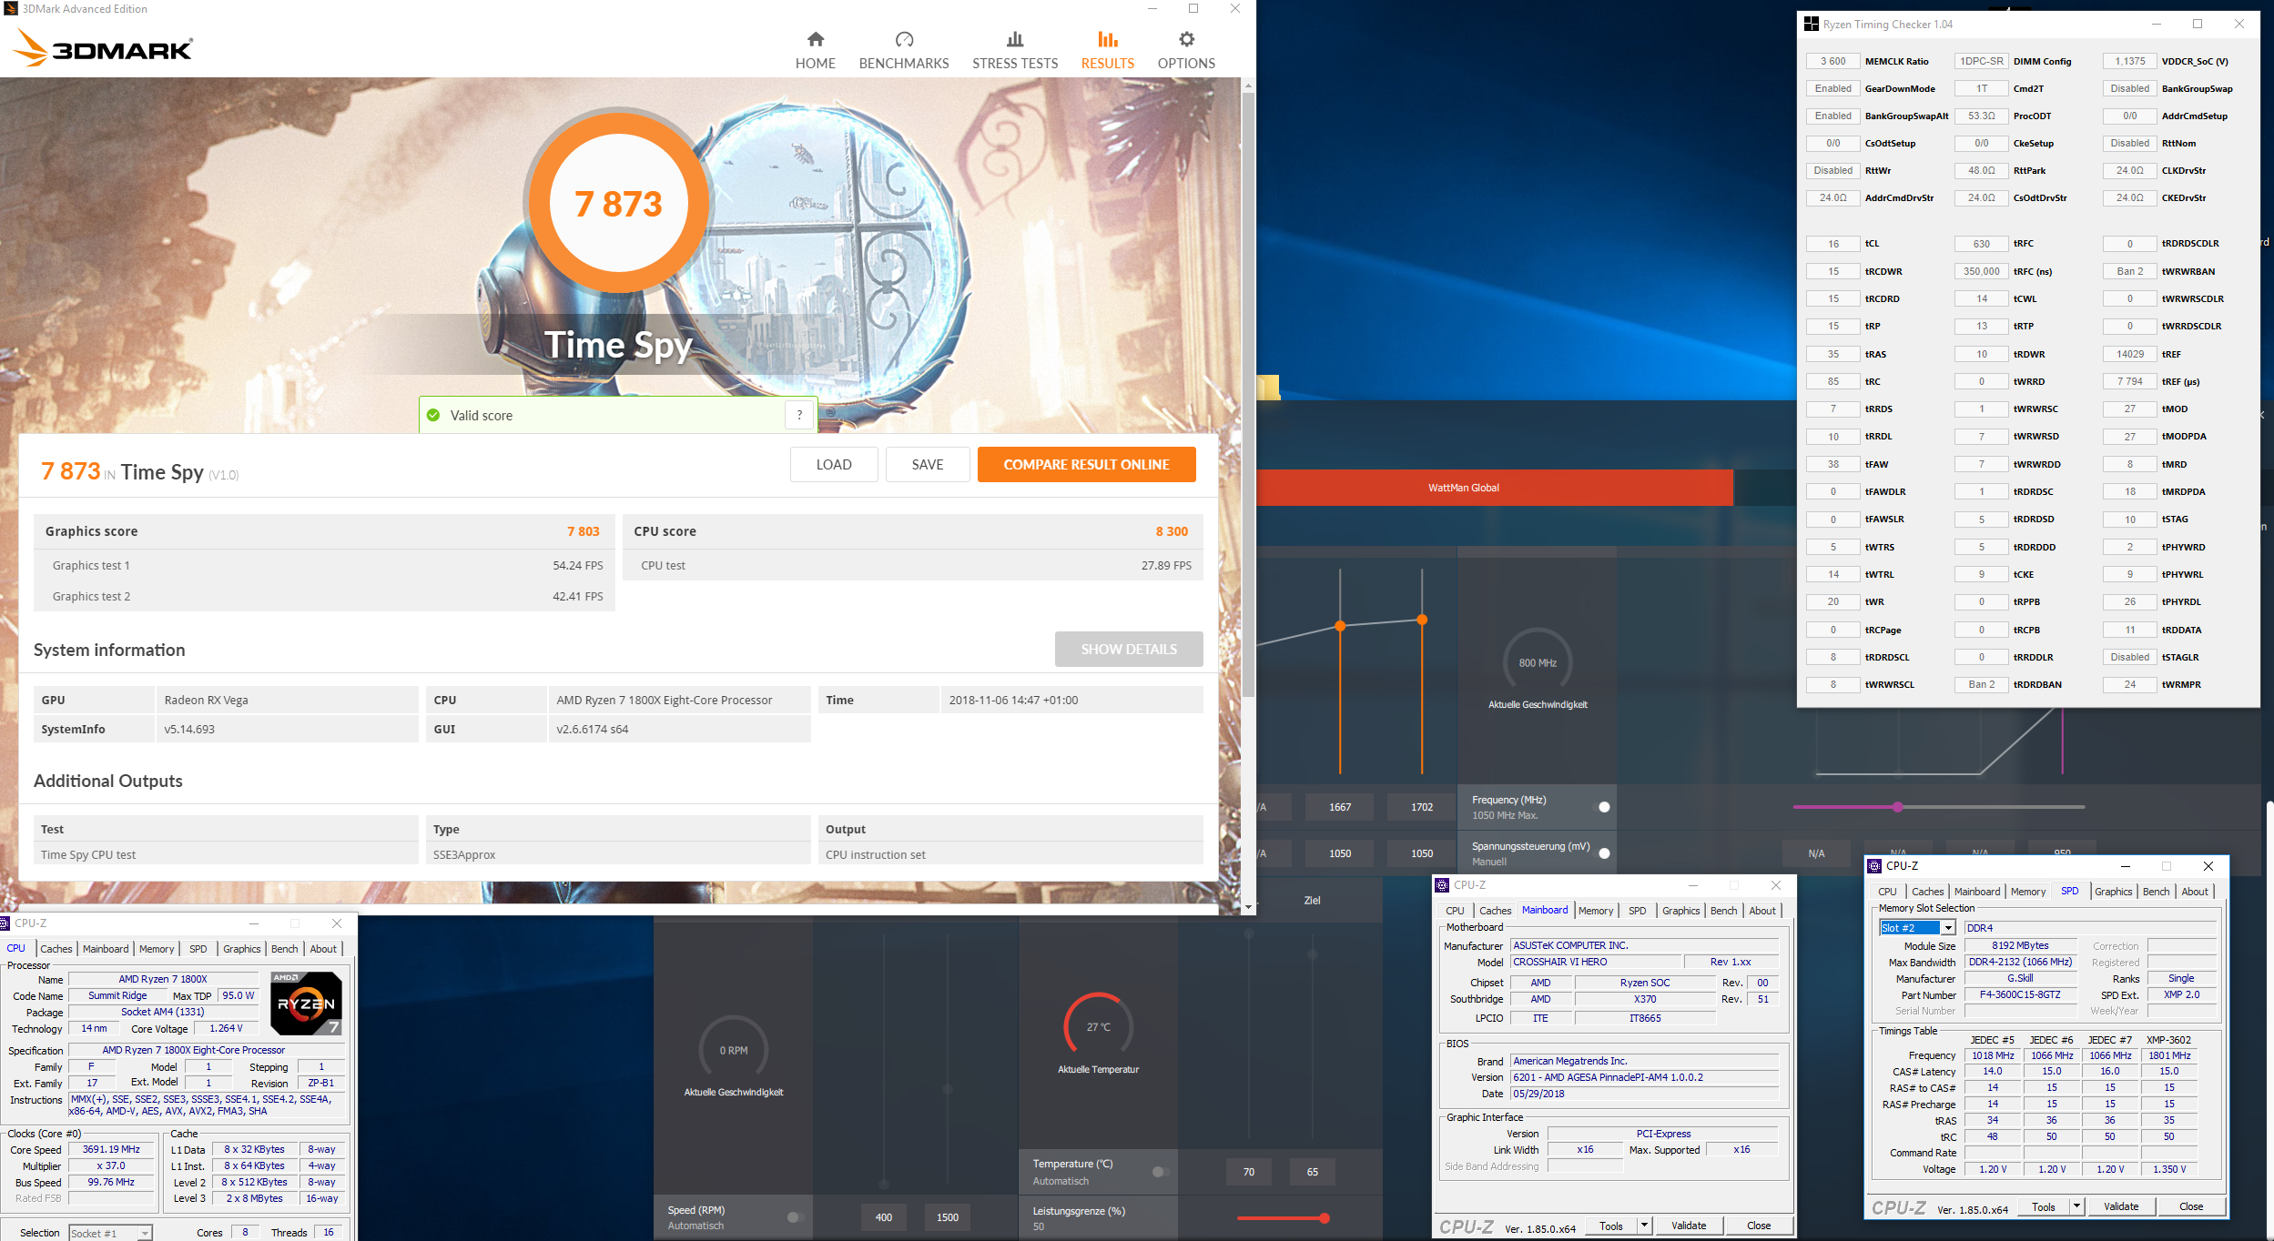Click the 3DMark results scrollbar

[1248, 391]
